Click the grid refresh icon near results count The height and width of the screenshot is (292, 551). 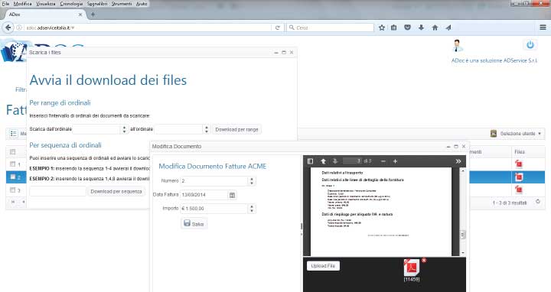click(x=538, y=202)
